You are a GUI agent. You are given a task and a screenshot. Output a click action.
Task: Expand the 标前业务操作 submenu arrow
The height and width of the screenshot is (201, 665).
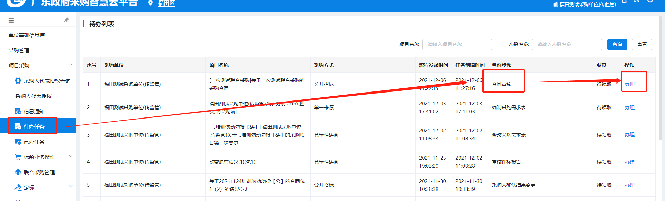click(x=71, y=156)
